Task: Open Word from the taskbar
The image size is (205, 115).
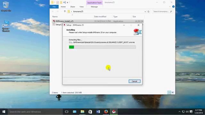Action: [98, 112]
